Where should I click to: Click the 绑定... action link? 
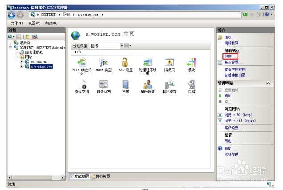pyautogui.click(x=230, y=57)
